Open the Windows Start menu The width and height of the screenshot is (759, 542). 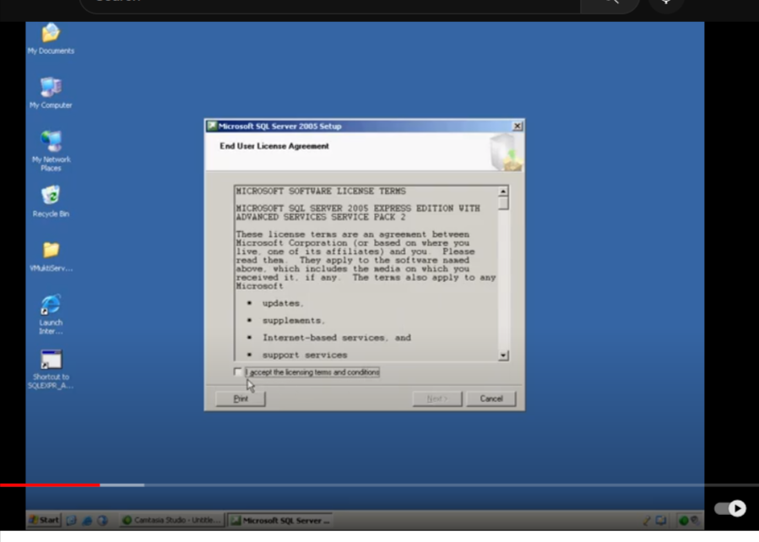(44, 520)
